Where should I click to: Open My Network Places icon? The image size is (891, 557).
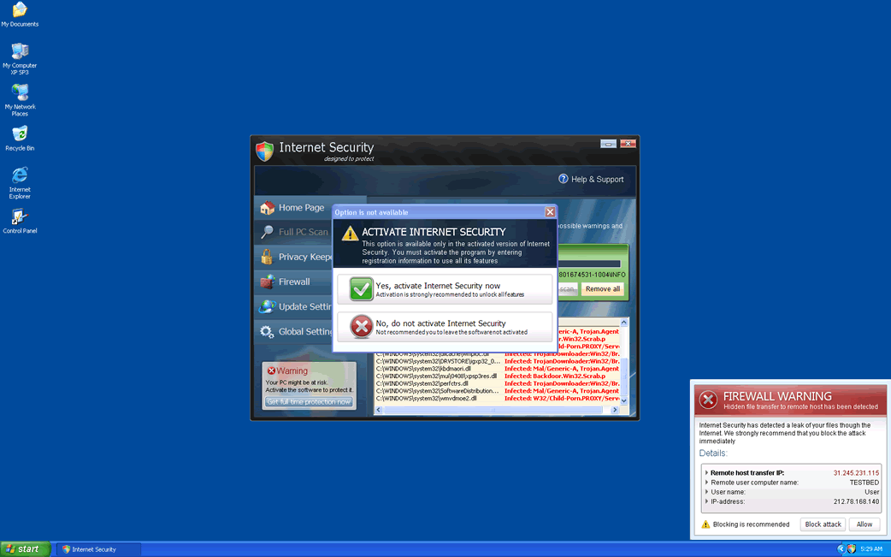pos(20,92)
